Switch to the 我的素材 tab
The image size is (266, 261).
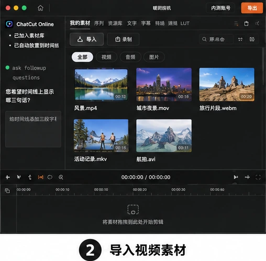tap(80, 23)
